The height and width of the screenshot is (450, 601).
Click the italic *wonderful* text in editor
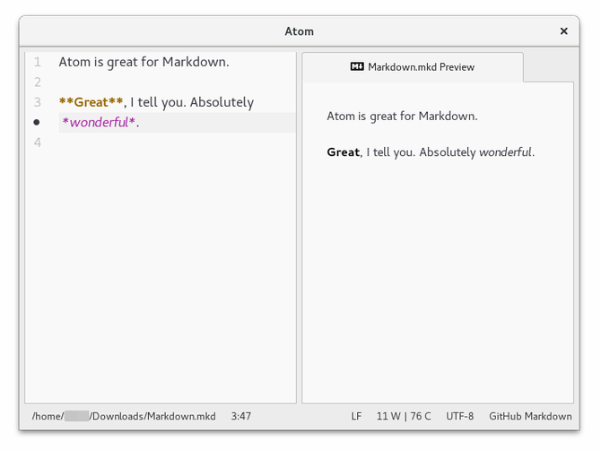(99, 122)
